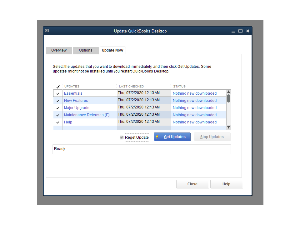The height and width of the screenshot is (225, 300).
Task: Click Maintenance Releases status 'Nothing new downloaded'
Action: 195,115
